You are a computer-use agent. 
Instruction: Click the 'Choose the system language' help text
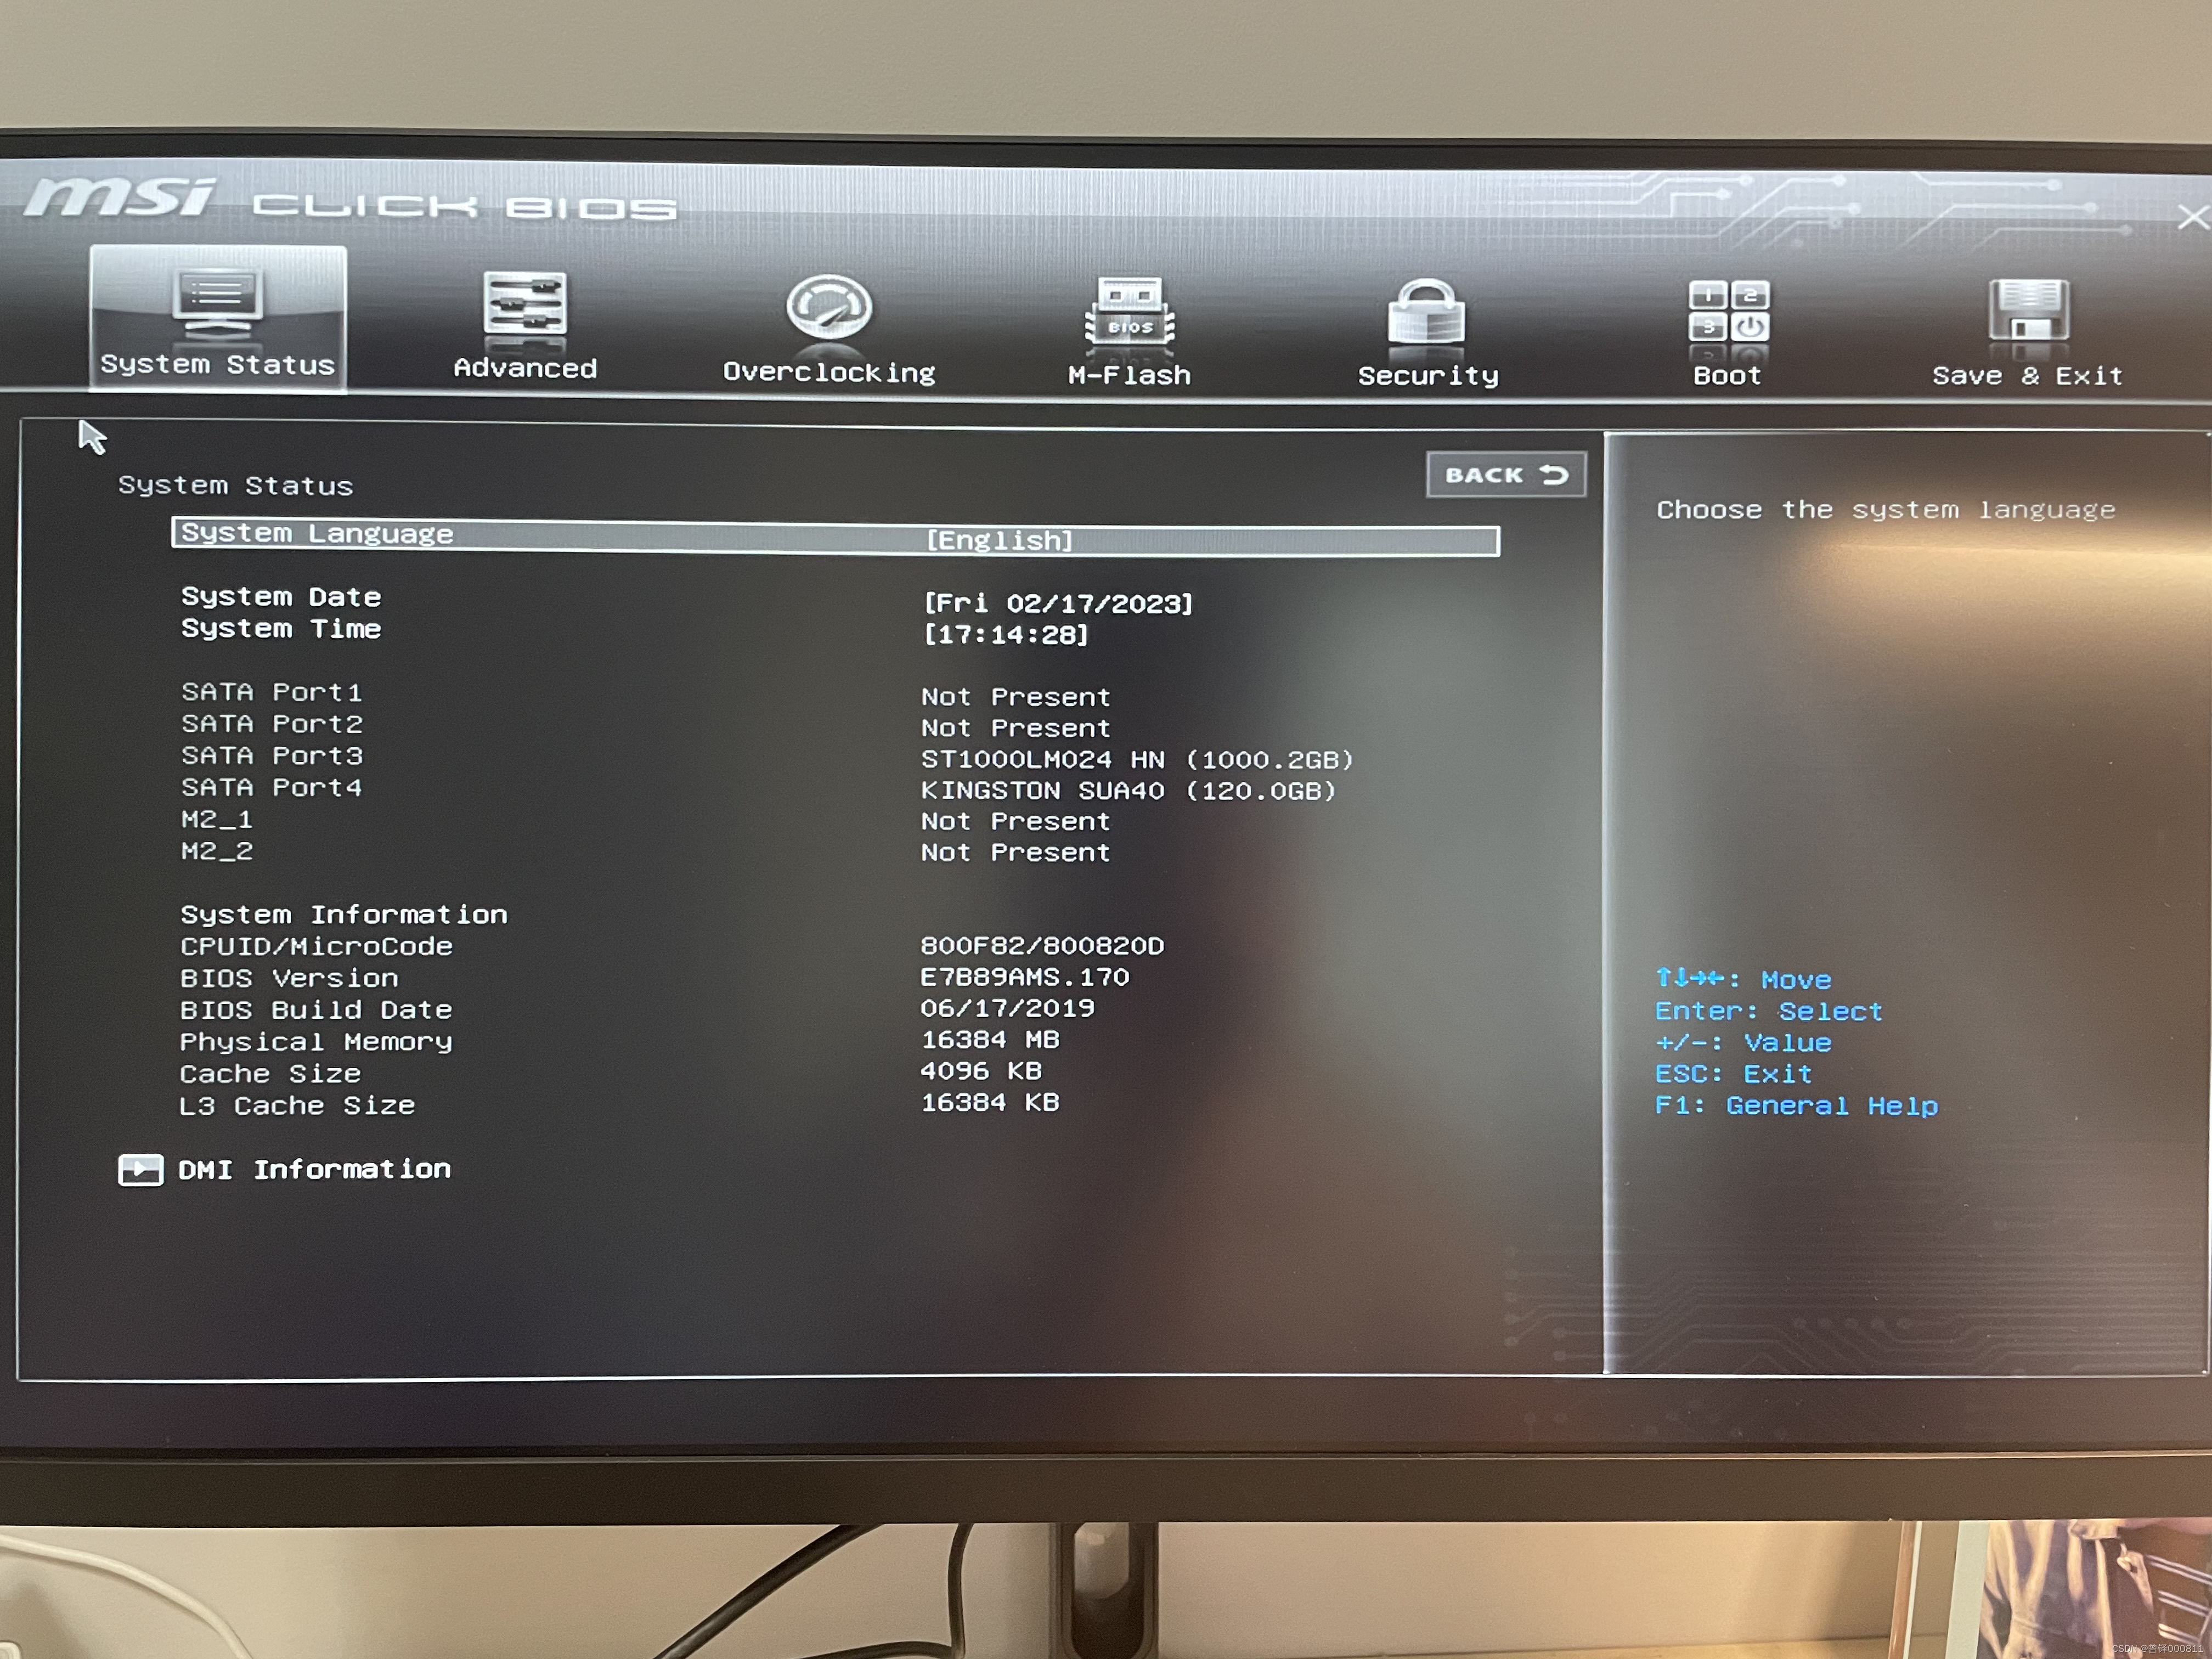point(1886,510)
